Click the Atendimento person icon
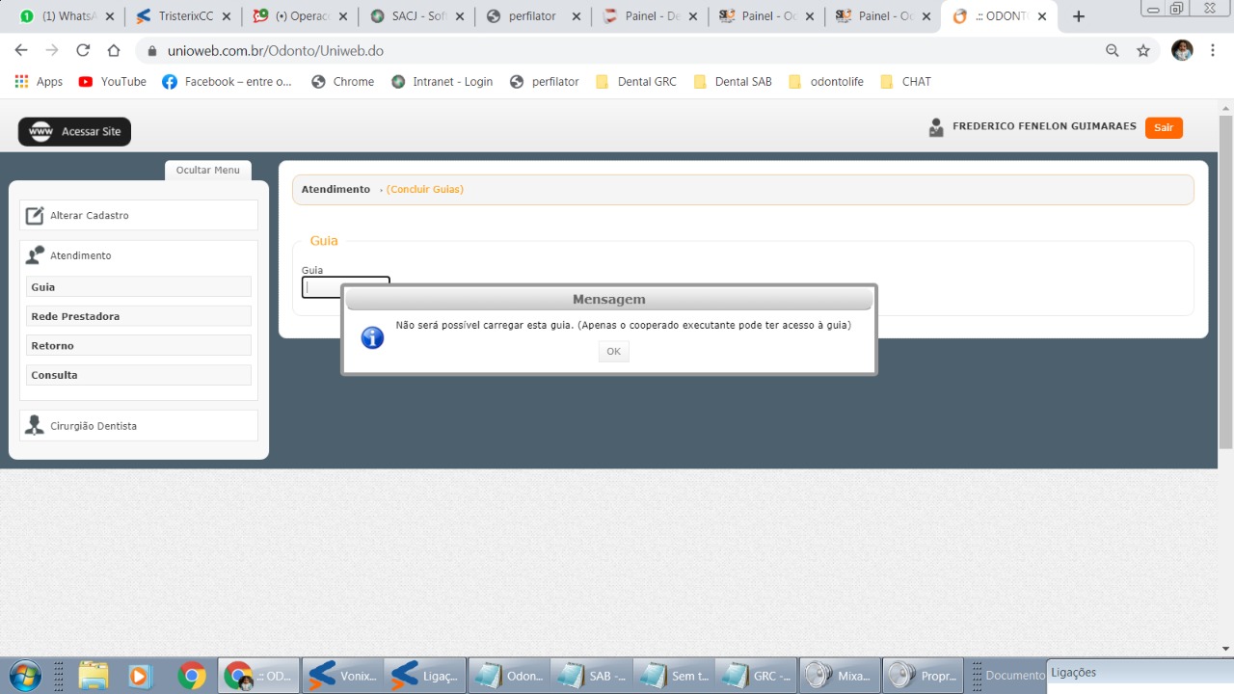 [x=35, y=255]
